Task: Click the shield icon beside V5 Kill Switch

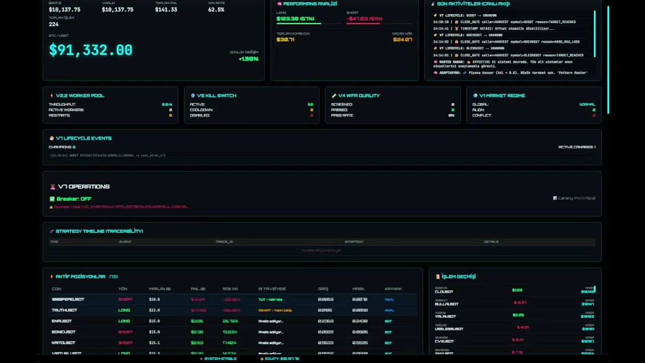Action: 192,96
